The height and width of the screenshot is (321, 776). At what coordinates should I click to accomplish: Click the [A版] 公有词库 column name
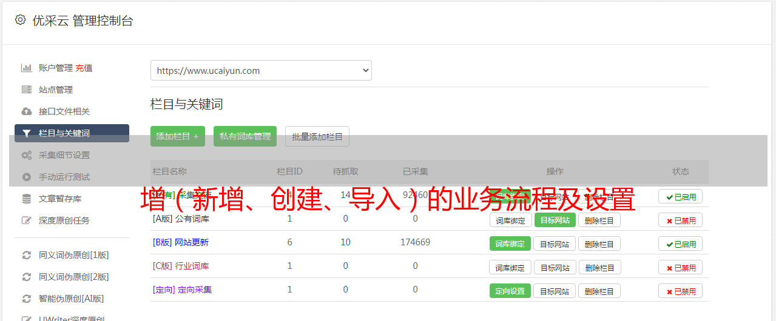pos(181,219)
